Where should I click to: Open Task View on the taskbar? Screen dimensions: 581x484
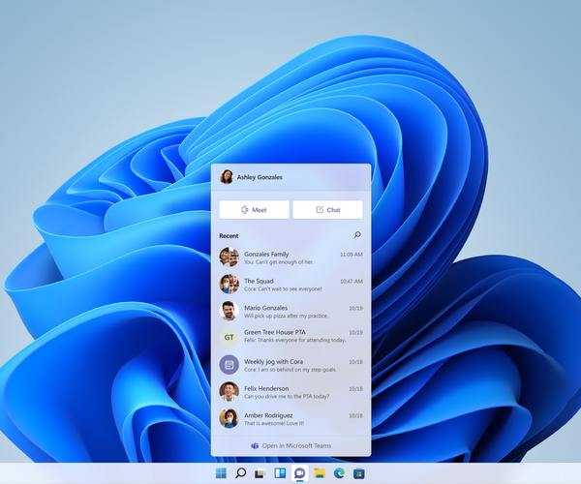coord(260,473)
